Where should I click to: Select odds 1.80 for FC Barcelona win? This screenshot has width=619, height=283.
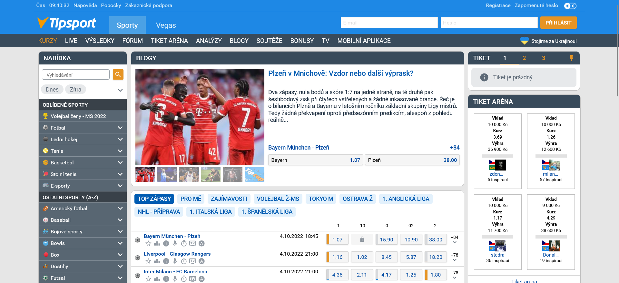click(436, 275)
